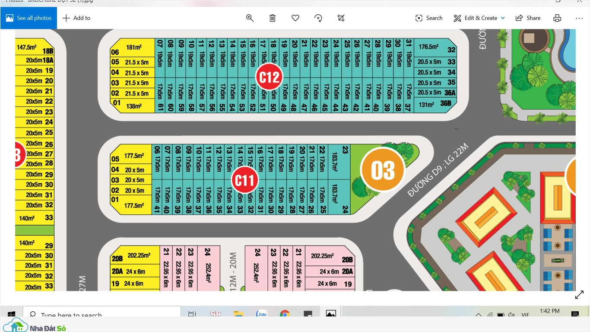This screenshot has width=590, height=332.
Task: Open Search in Photos toolbar
Action: click(428, 18)
